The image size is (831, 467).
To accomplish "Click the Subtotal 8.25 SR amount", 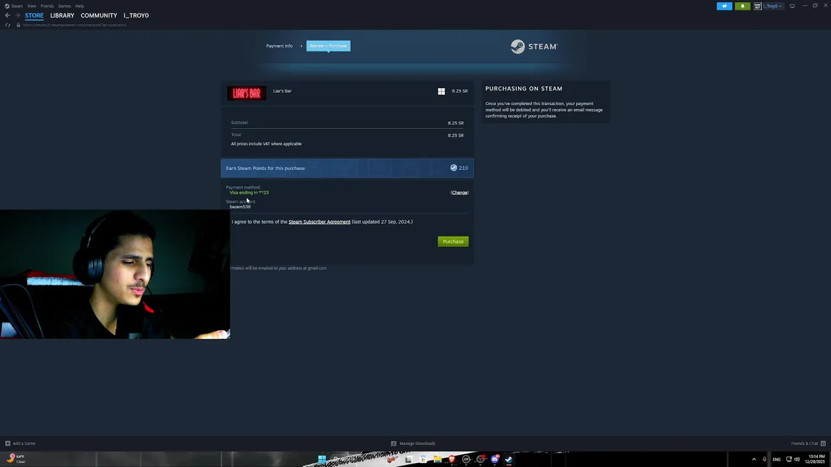I will (x=456, y=123).
